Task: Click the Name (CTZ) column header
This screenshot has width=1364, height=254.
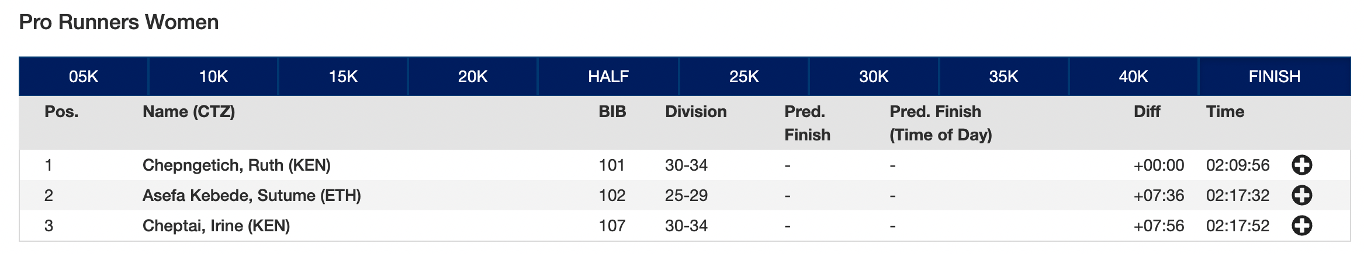Action: 189,112
